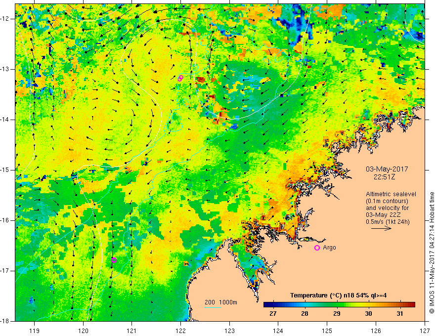Click the "03-May 22Z" text line
435x336 pixels.
pyautogui.click(x=384, y=215)
